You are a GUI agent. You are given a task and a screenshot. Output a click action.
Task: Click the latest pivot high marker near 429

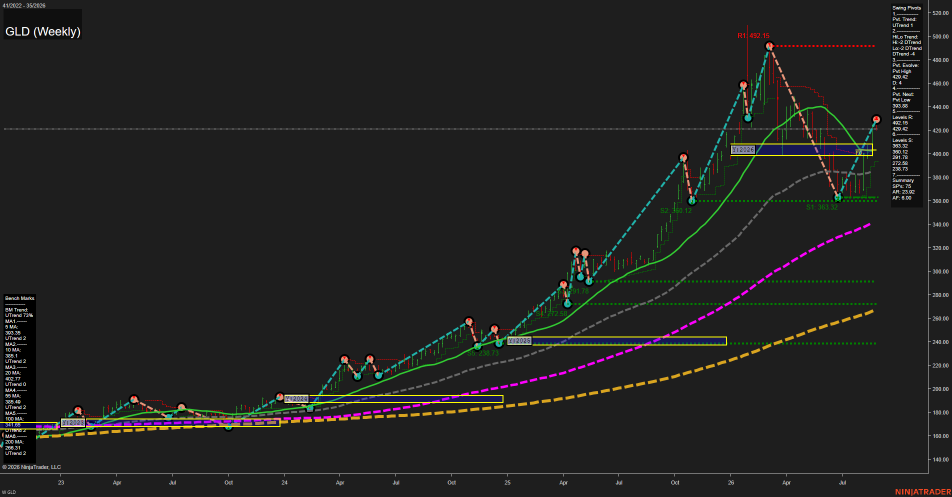[x=876, y=119]
